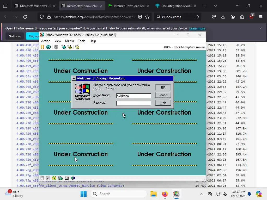The height and width of the screenshot is (200, 267).
Task: Click the Logon Name field with buildsaga
Action: (133, 96)
